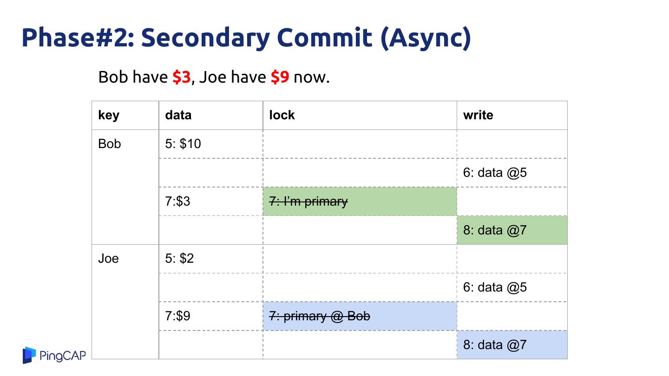Click the red $3 amount in subtitle
Screen dimensions: 669x376
pyautogui.click(x=182, y=77)
